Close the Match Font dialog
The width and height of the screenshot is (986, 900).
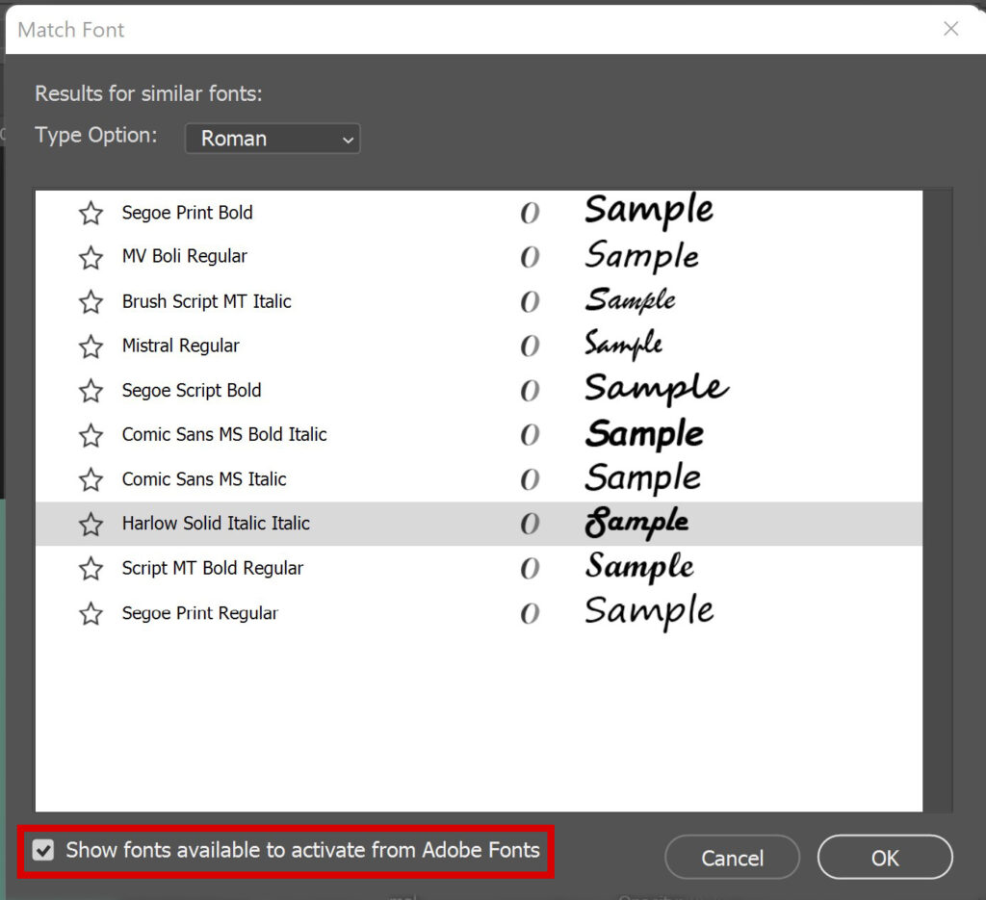[950, 29]
